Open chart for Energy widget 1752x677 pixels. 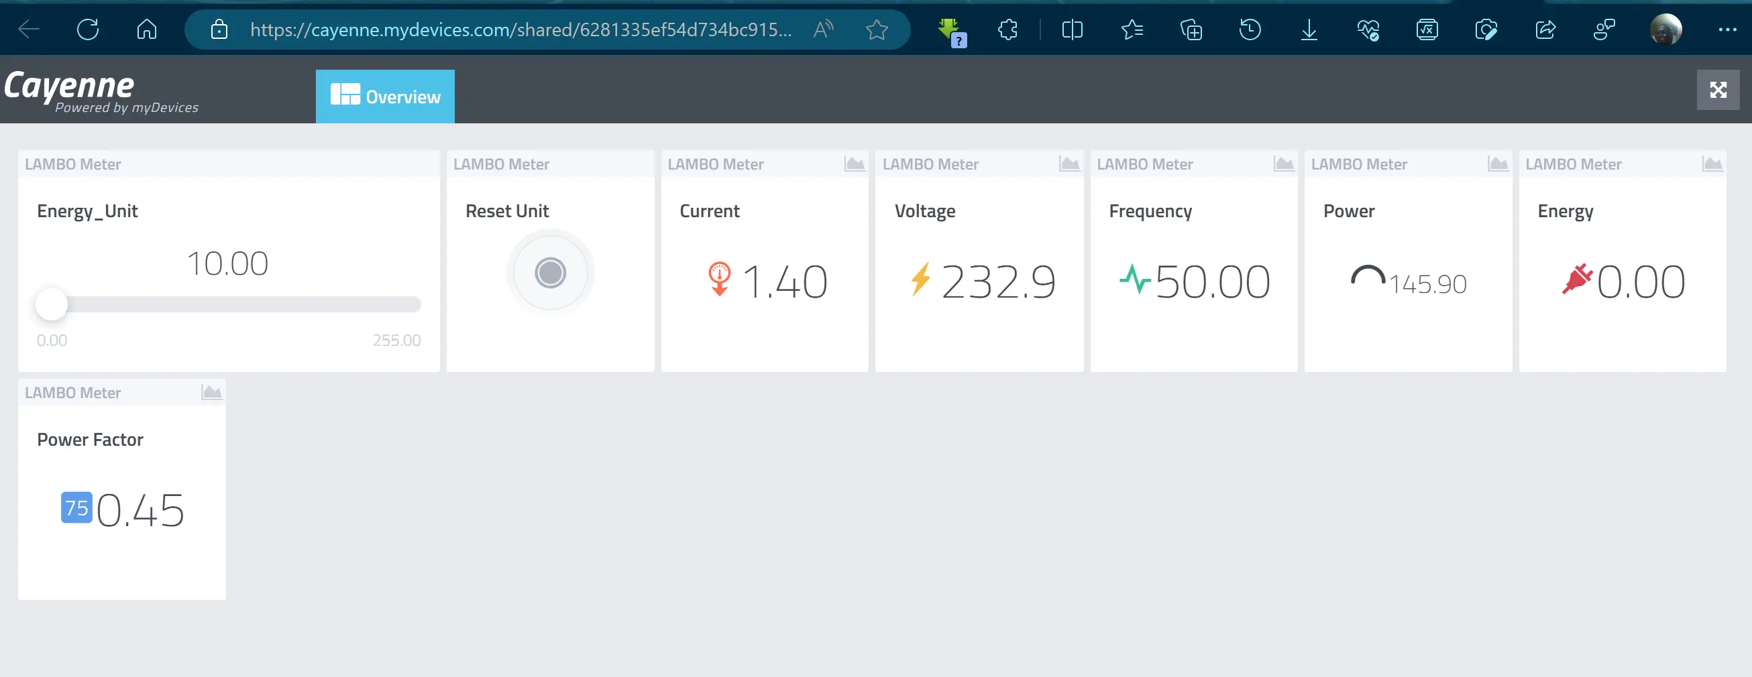[x=1712, y=163]
